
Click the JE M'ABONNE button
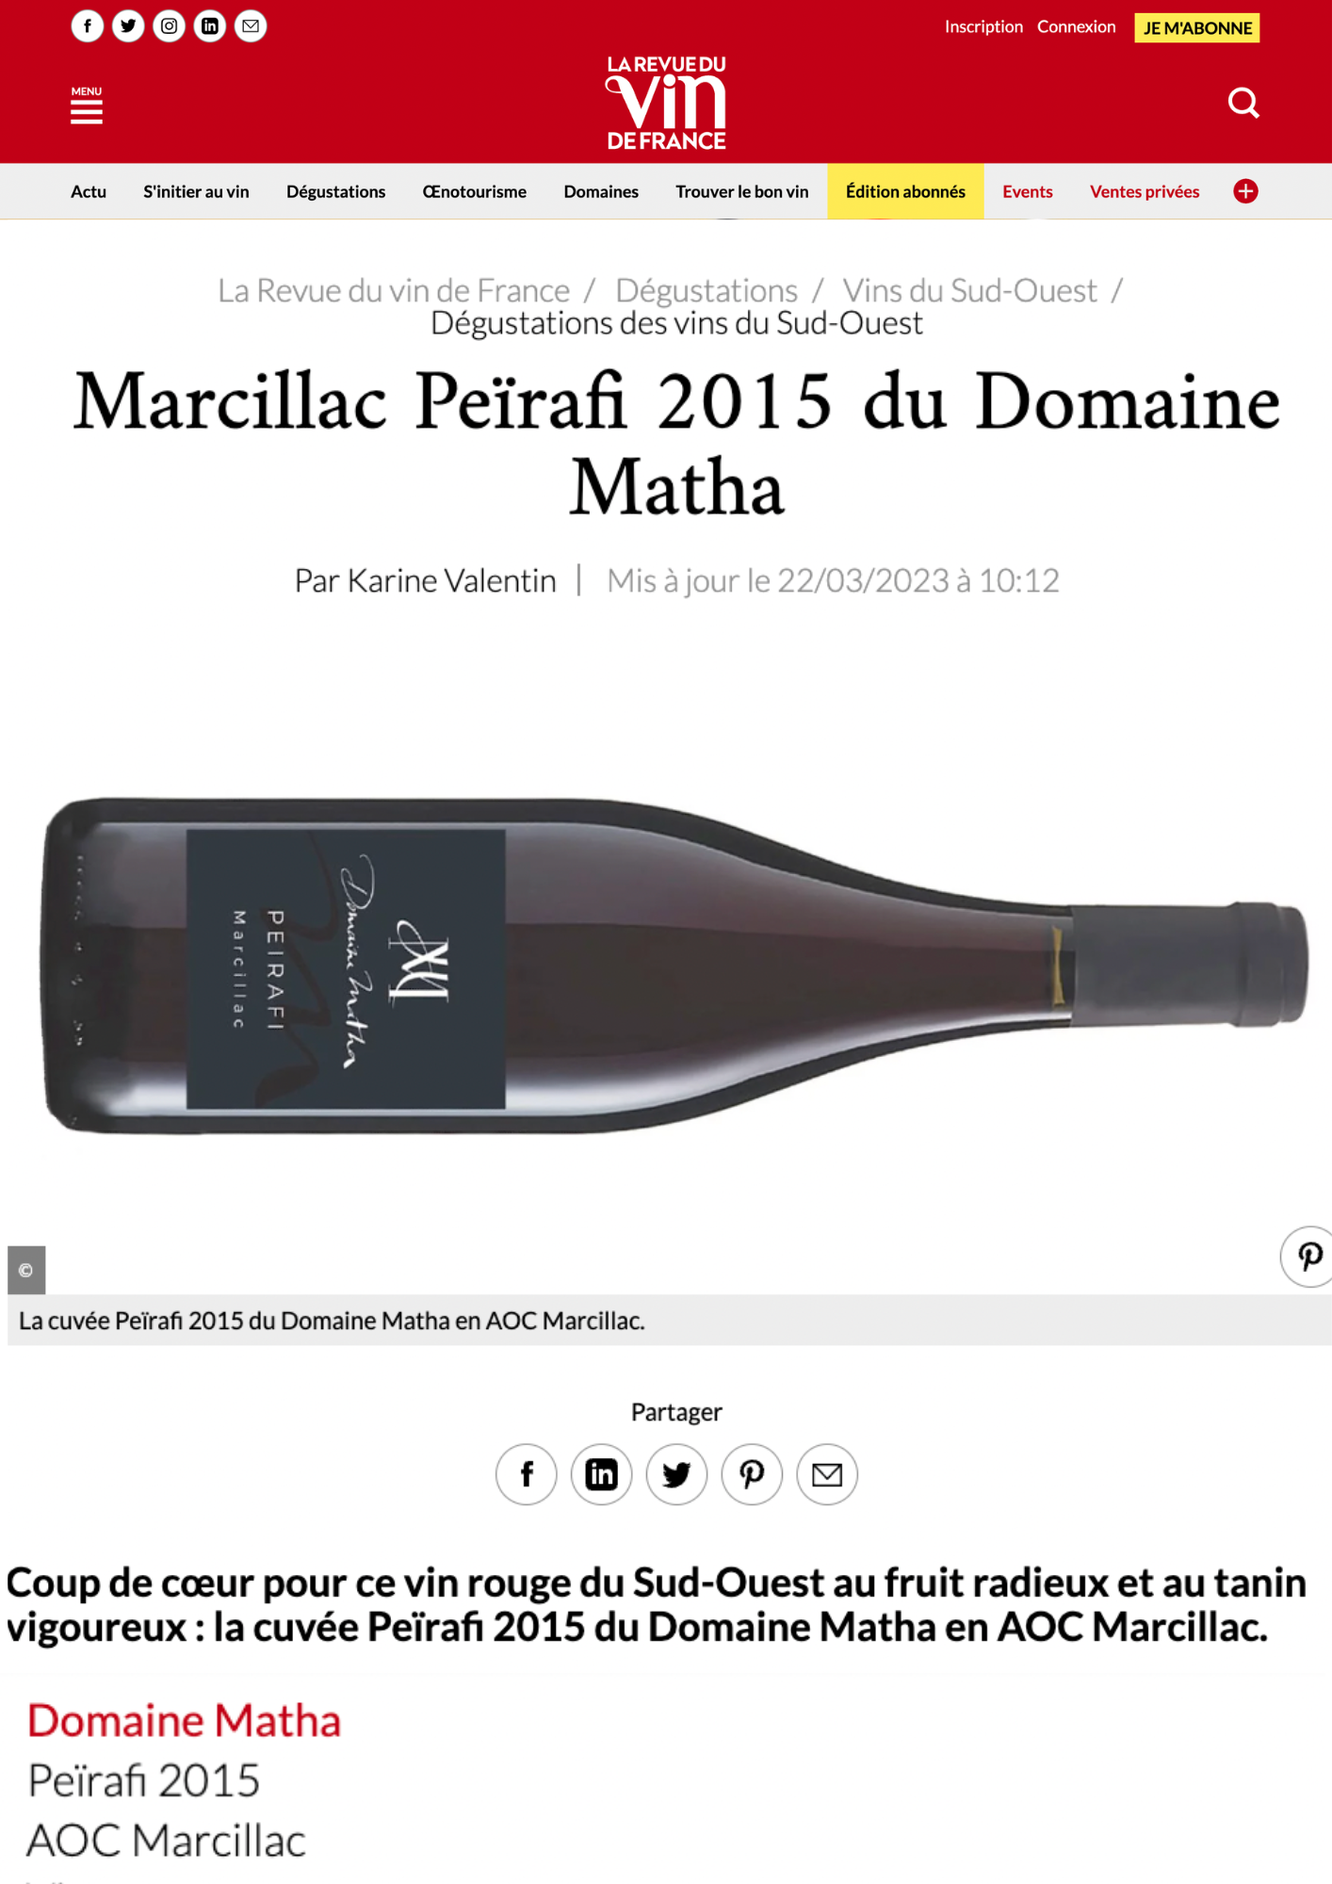pyautogui.click(x=1197, y=27)
